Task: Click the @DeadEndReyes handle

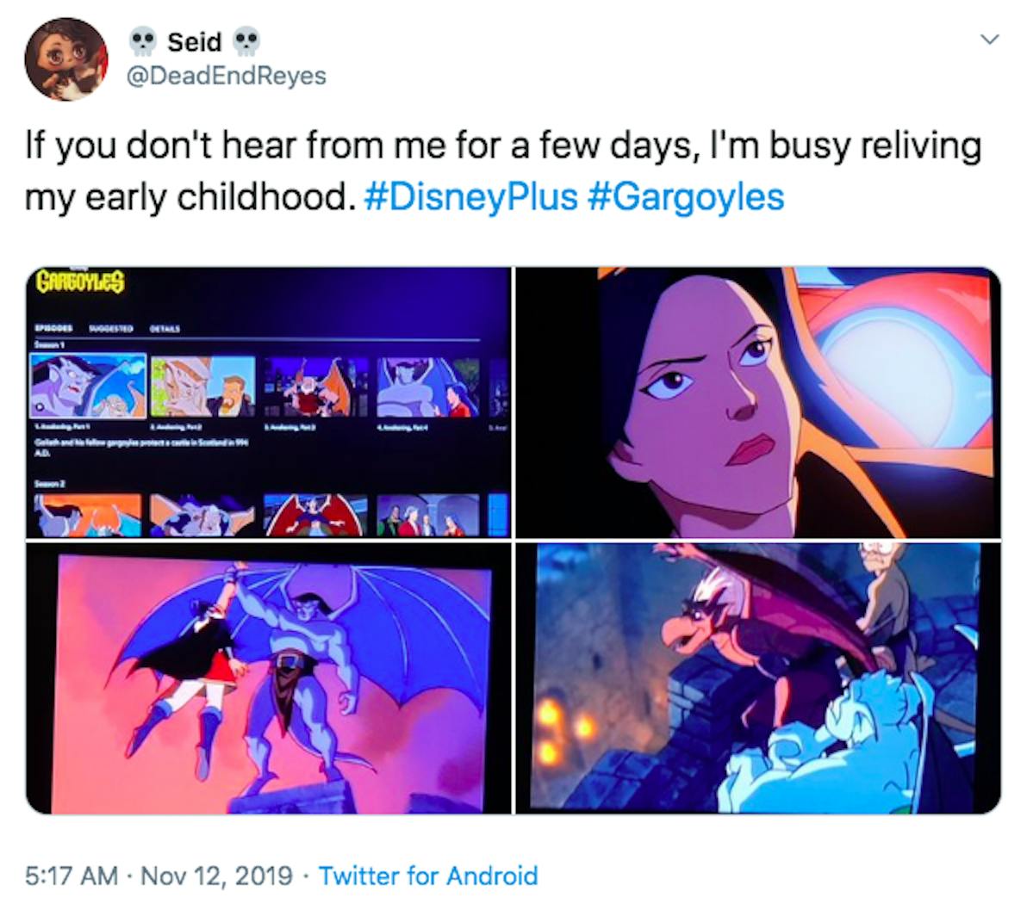Action: (x=226, y=76)
